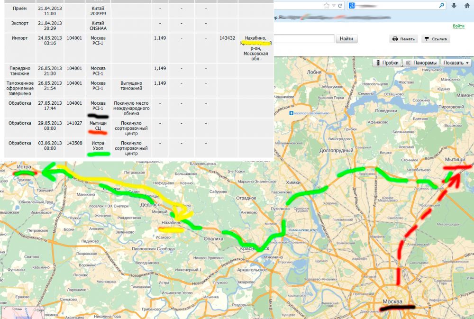Click the Печать print button
The height and width of the screenshot is (319, 474).
coord(404,39)
